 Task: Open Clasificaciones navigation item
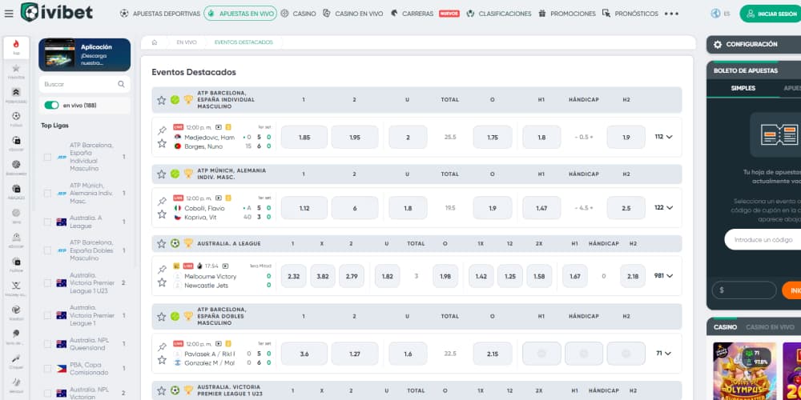pyautogui.click(x=499, y=14)
